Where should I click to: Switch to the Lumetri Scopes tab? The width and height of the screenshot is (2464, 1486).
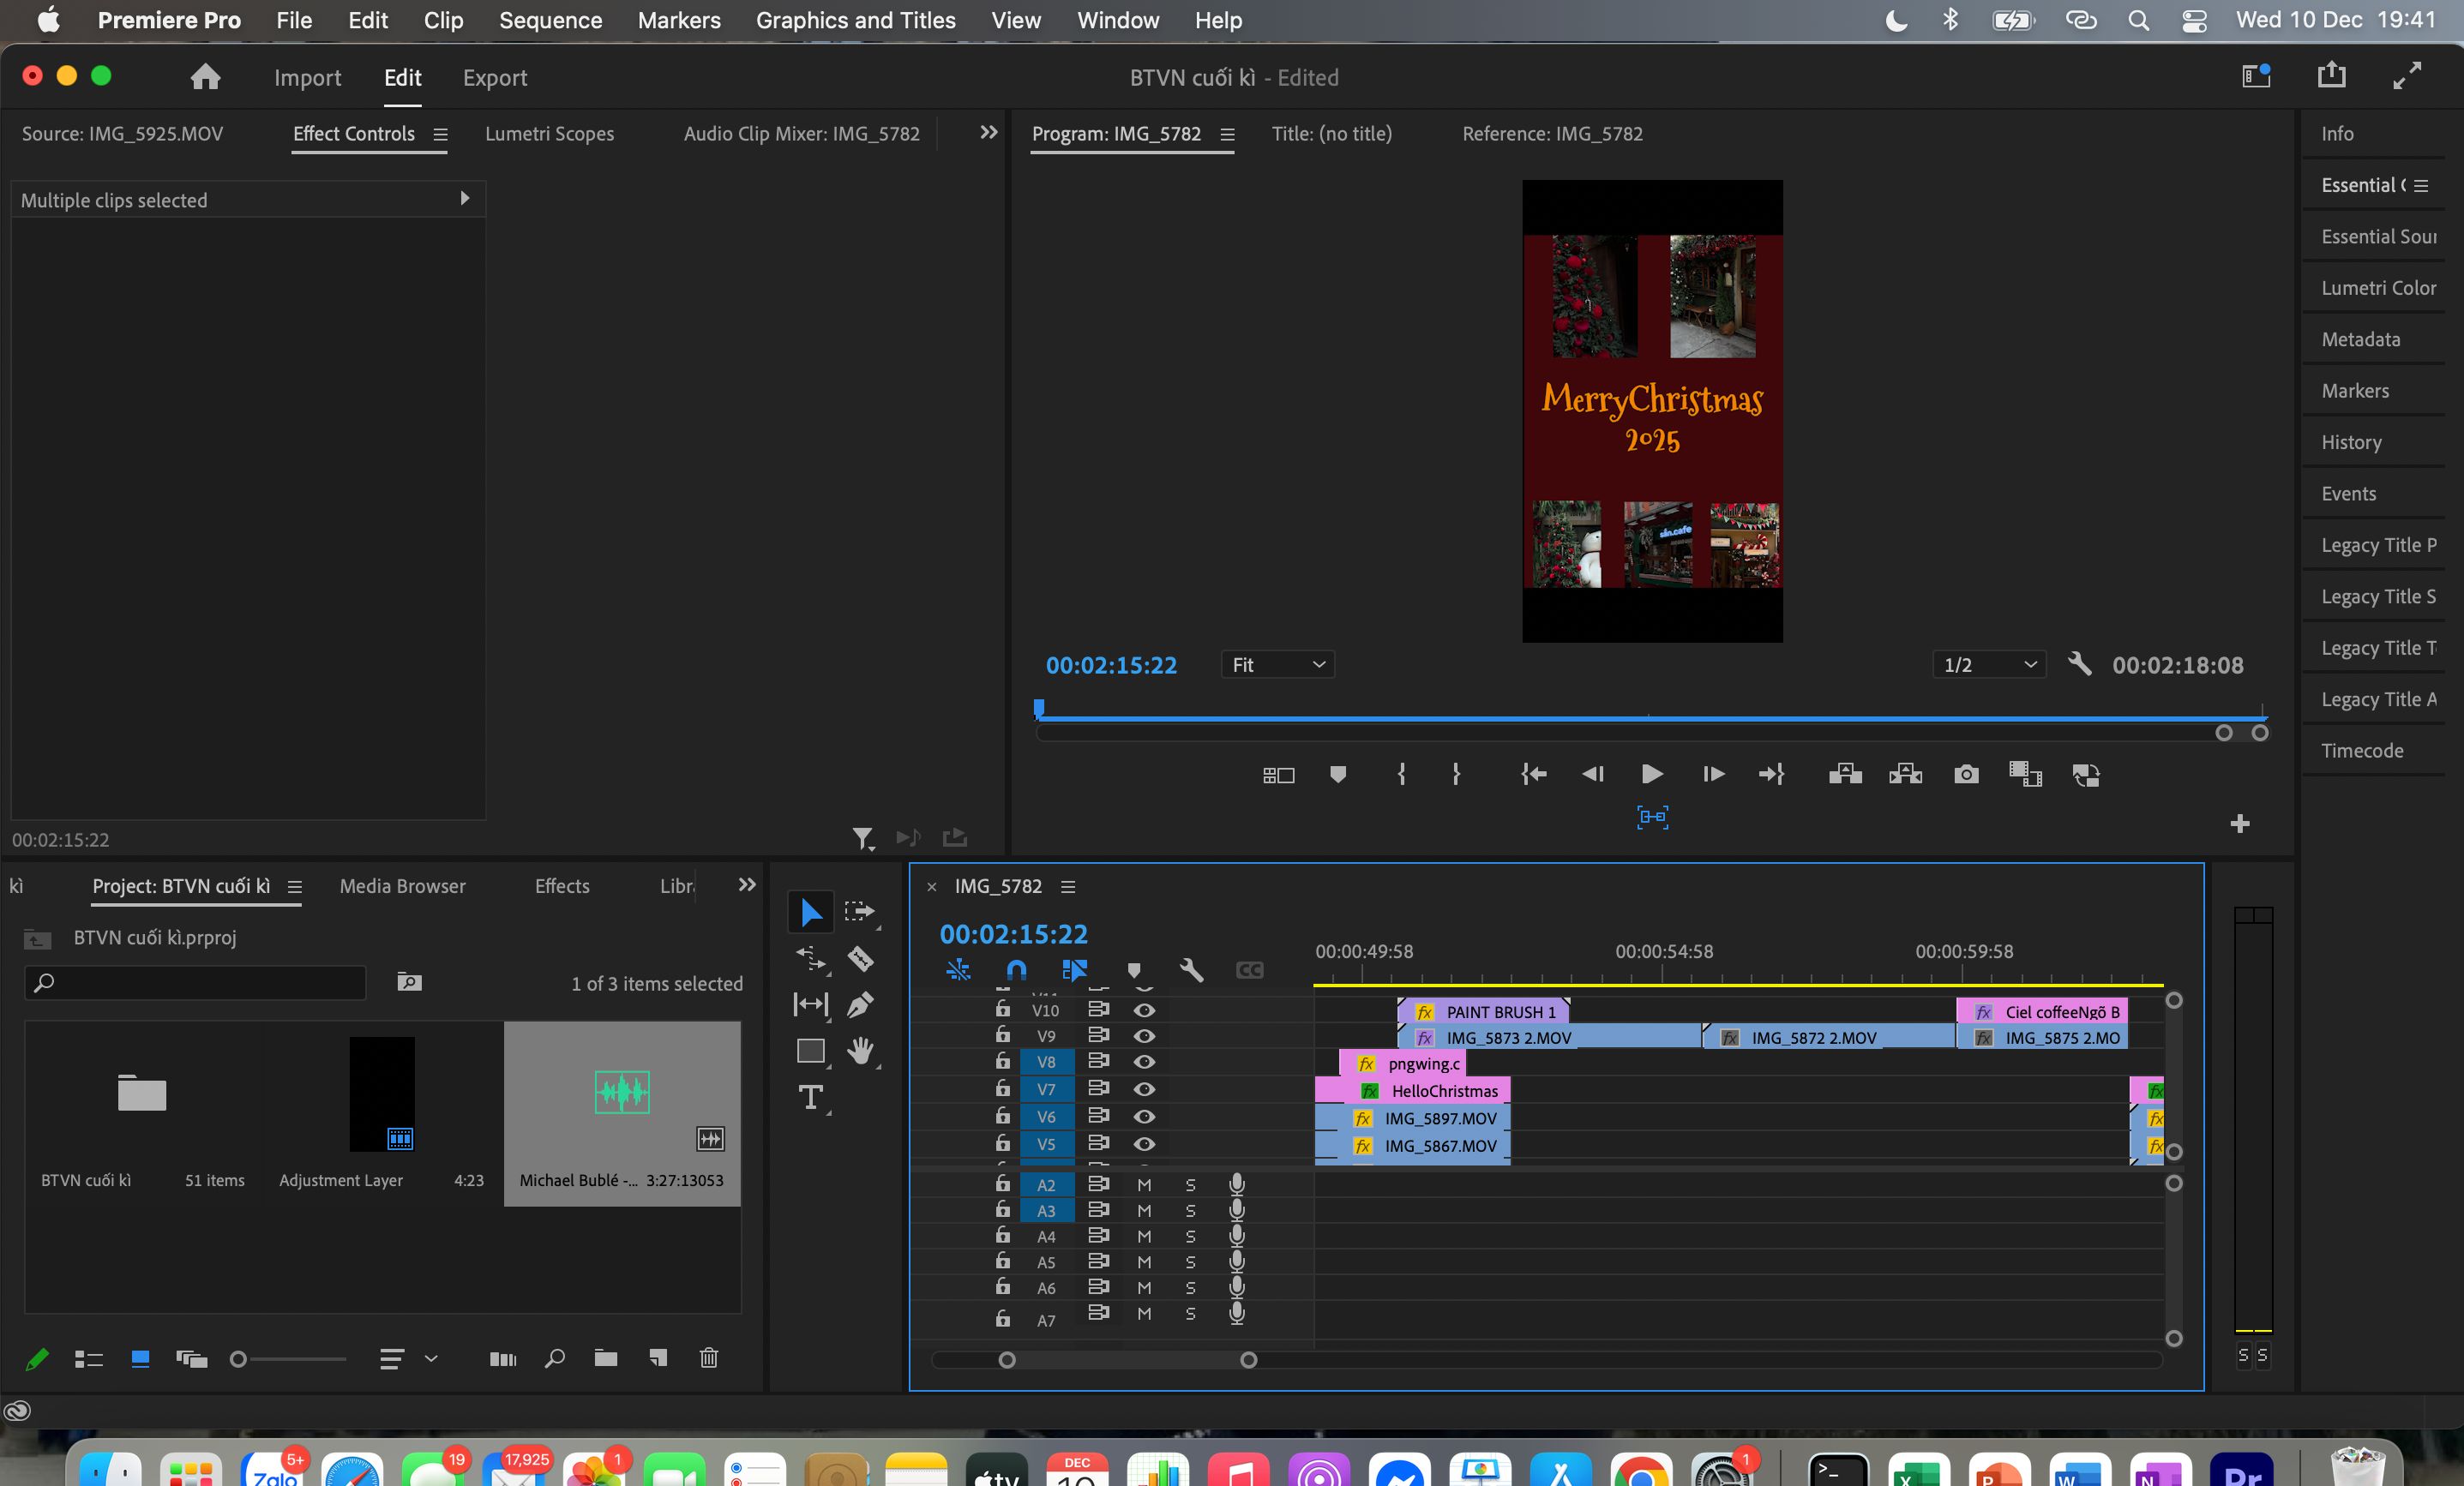coord(549,134)
